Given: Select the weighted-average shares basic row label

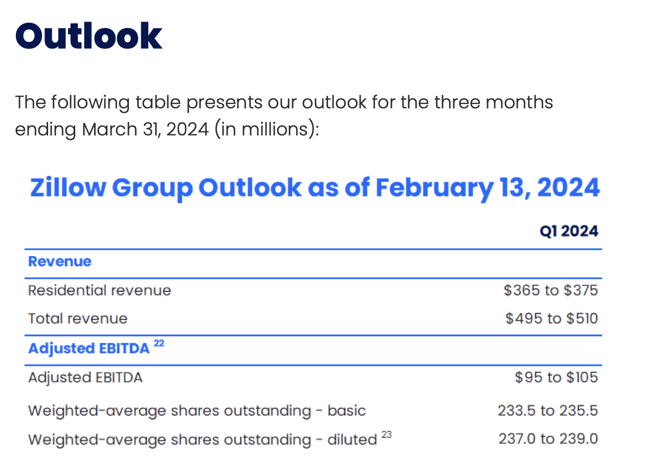Looking at the screenshot, I should (197, 410).
